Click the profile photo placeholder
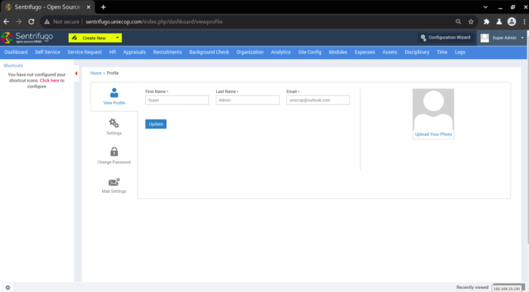Viewport: 529px width, 292px height. click(433, 110)
